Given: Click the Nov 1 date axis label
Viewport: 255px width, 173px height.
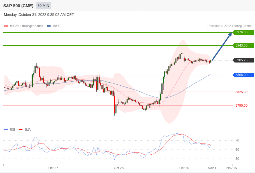Looking at the screenshot, I should (x=212, y=168).
